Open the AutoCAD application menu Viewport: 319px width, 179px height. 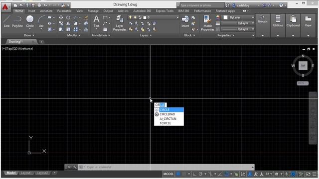pyautogui.click(x=5, y=7)
